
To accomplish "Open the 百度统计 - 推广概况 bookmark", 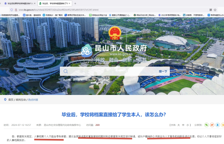I will [53, 15].
